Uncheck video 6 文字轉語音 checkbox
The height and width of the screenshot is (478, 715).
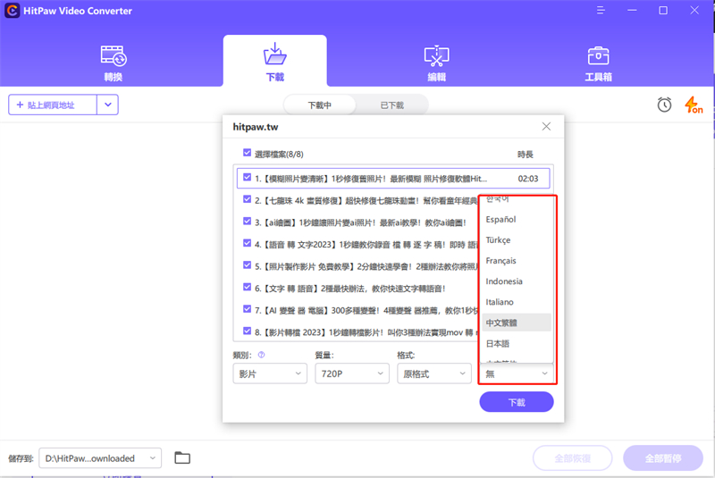point(247,287)
